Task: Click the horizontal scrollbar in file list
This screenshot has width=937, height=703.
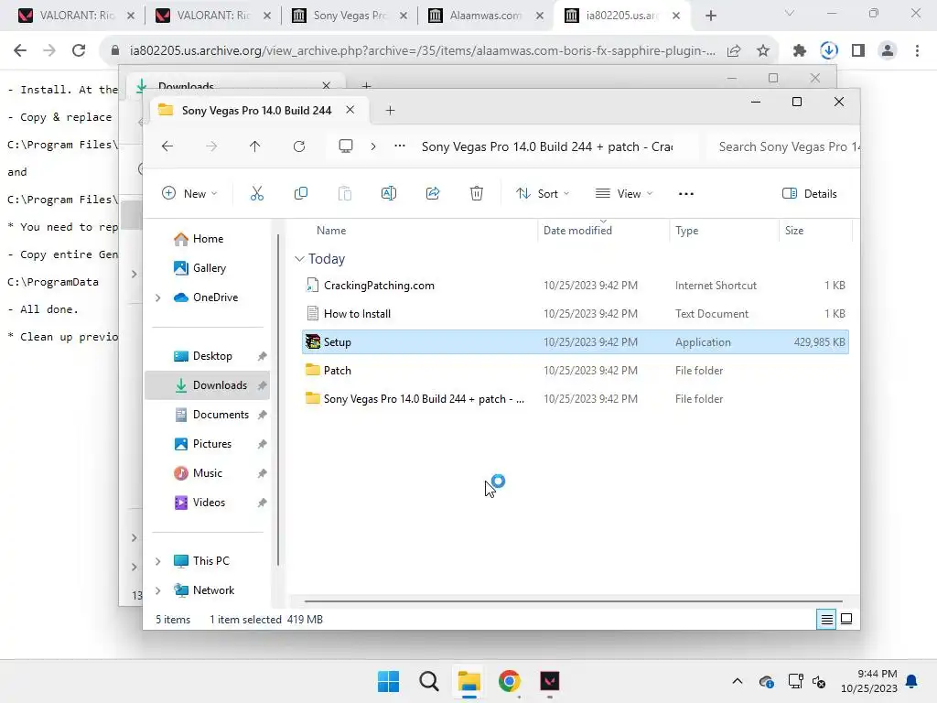Action: pos(573,601)
